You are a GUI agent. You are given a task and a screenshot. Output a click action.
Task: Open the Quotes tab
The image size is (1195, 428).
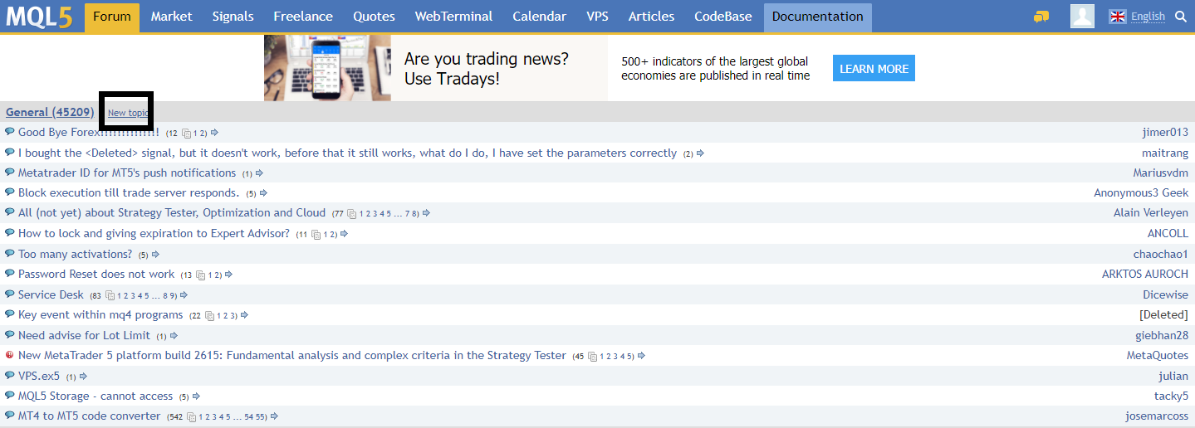click(374, 17)
